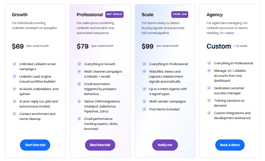Click the COMING SOON badge

pyautogui.click(x=180, y=15)
